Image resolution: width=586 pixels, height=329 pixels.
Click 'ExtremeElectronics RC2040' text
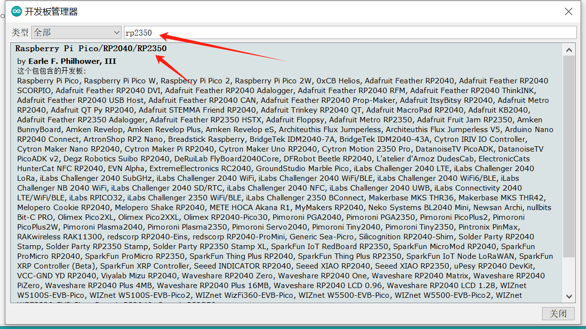point(201,169)
